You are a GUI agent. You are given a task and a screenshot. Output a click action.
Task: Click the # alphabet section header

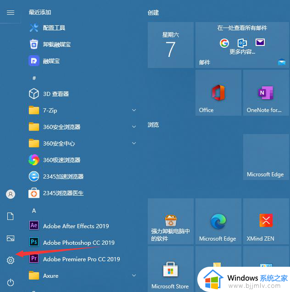click(34, 78)
